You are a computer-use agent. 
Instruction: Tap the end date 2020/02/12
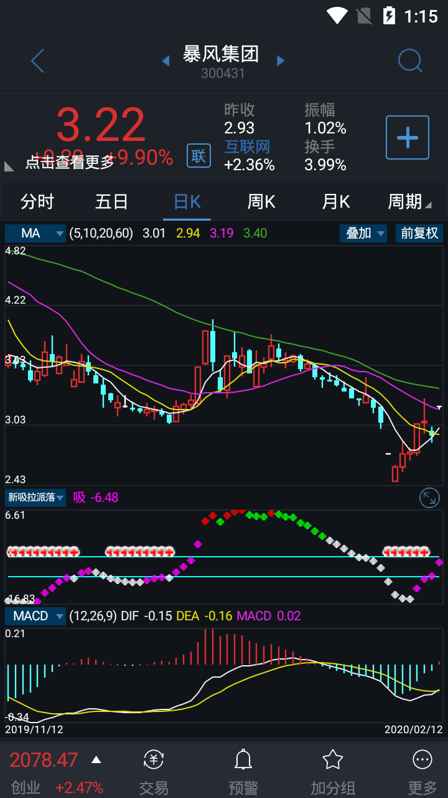[413, 729]
